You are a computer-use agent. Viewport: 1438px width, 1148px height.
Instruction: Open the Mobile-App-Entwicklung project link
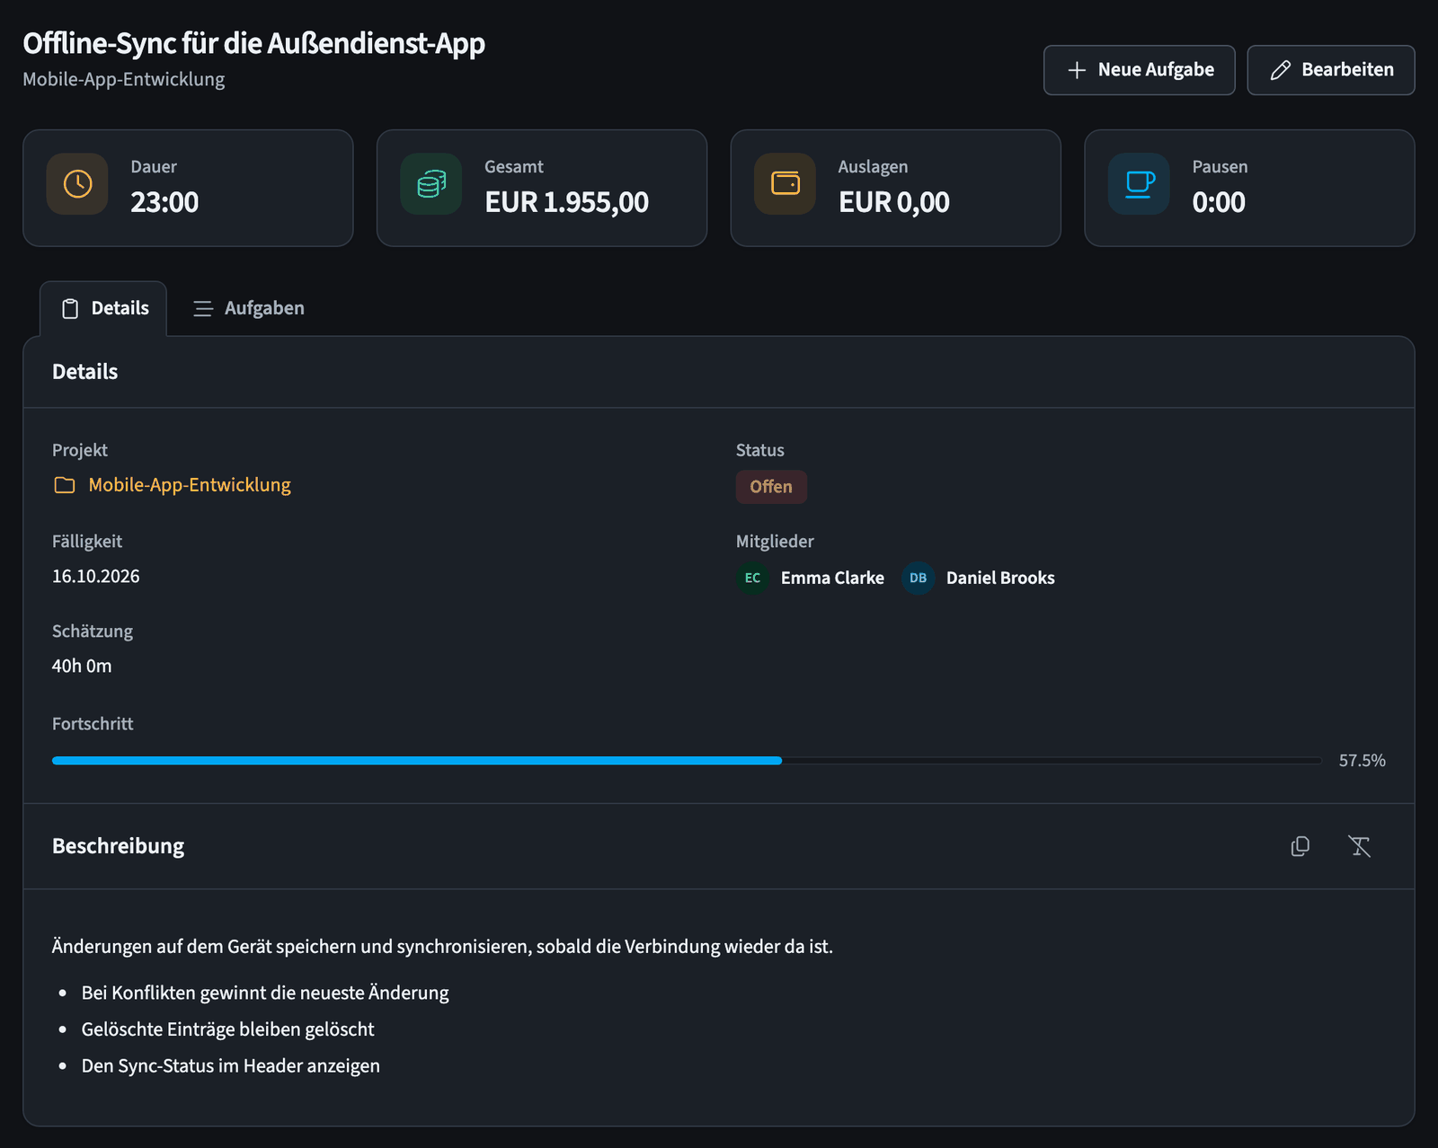tap(190, 485)
